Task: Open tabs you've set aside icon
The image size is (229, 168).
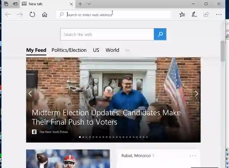Action: tap(6, 4)
